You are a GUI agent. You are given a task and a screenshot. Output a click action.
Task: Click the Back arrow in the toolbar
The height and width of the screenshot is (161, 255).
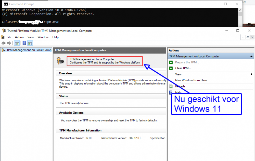(x=3, y=43)
